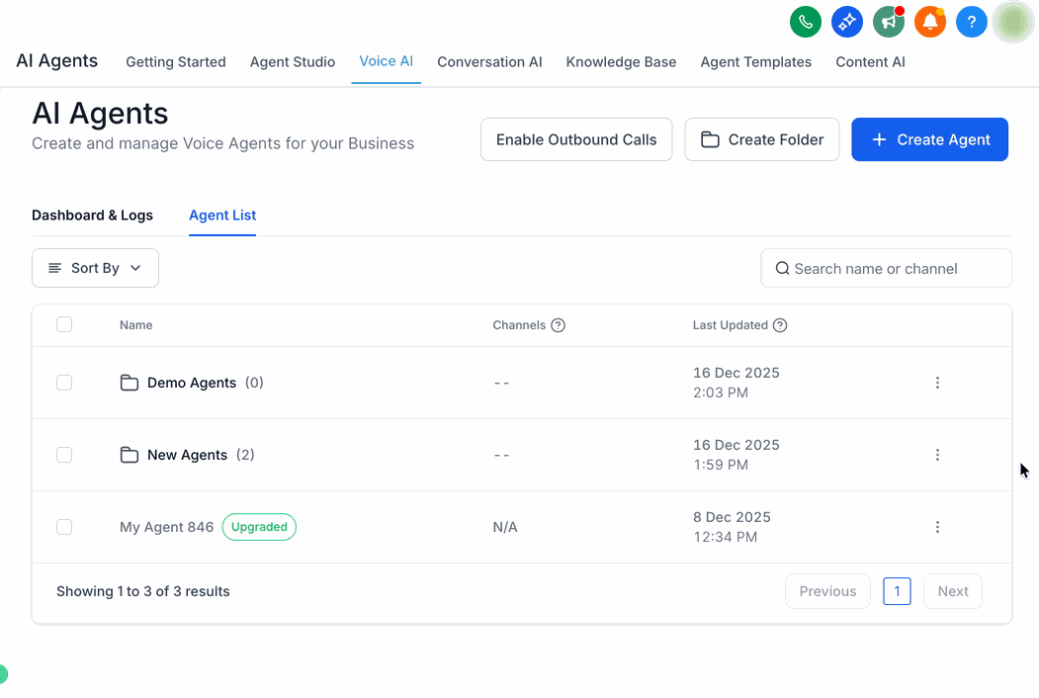Click the green phone dialer icon
Image resolution: width=1039 pixels, height=698 pixels.
tap(805, 22)
